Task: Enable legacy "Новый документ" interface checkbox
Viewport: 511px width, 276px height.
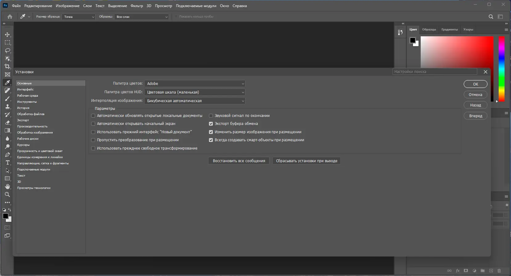Action: tap(93, 132)
